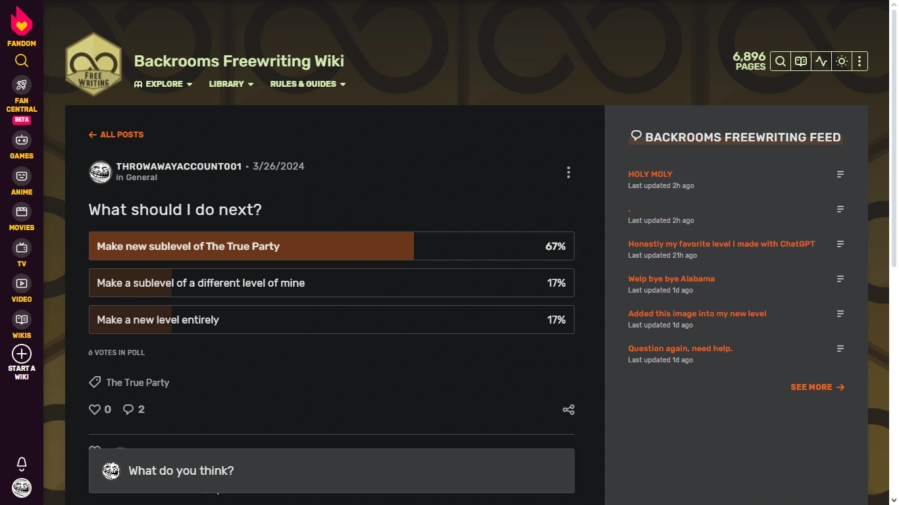The width and height of the screenshot is (899, 505).
Task: Select poll option Make a new level entirely
Action: pyautogui.click(x=331, y=320)
